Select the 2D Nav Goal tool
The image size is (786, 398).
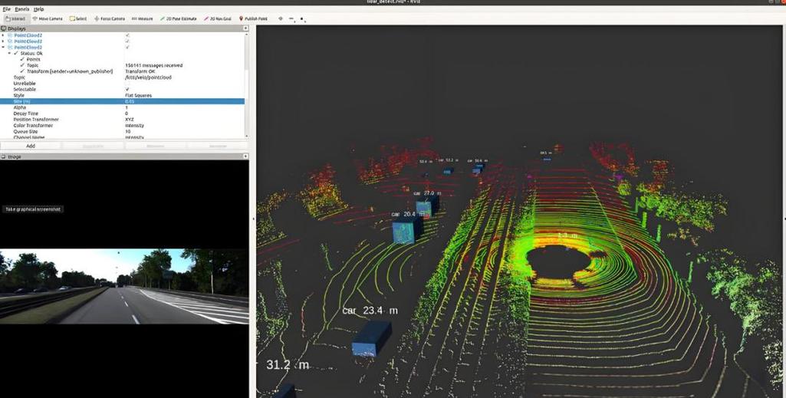(x=218, y=18)
